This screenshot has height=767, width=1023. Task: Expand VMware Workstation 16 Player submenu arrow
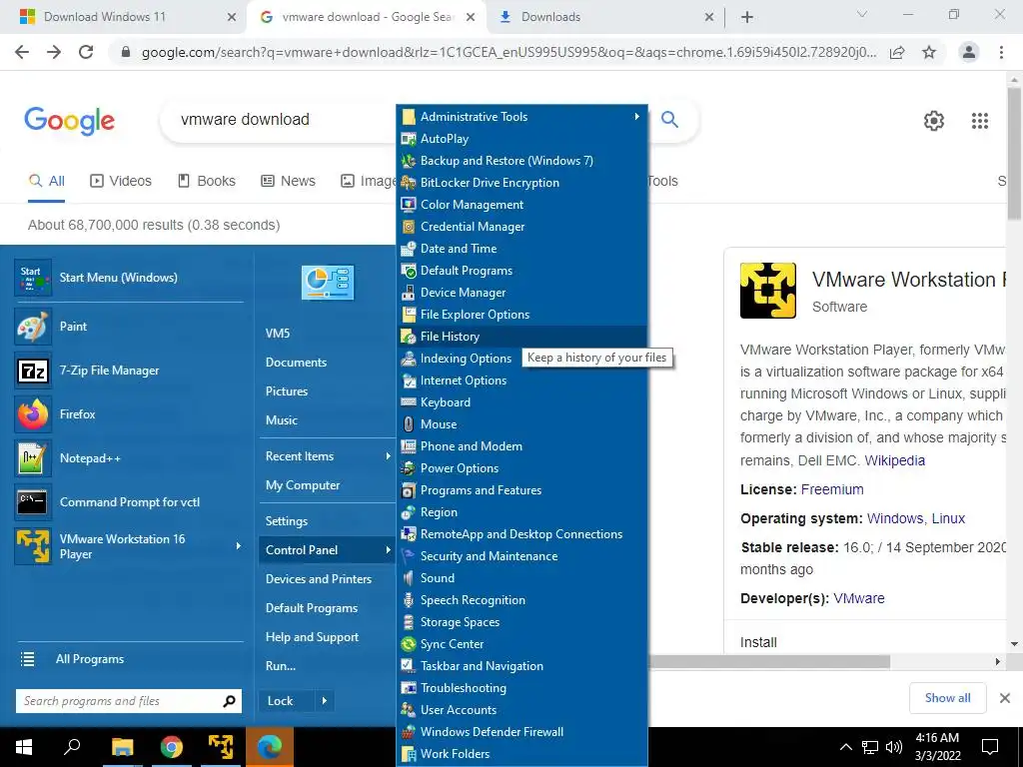click(x=238, y=546)
